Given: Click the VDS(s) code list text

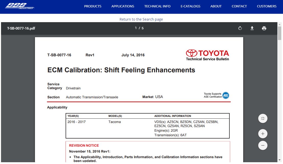Looking at the screenshot, I should point(186,124).
